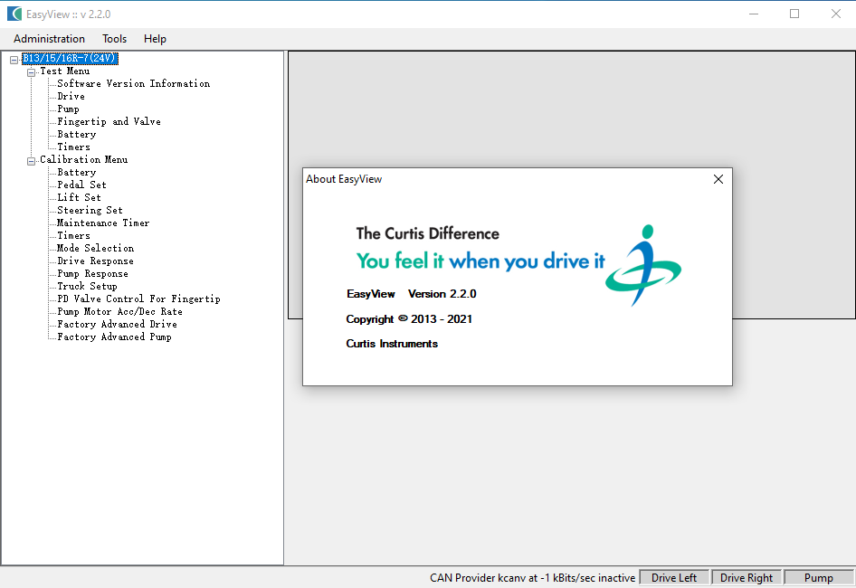Maximize the EasyView window

coord(794,14)
